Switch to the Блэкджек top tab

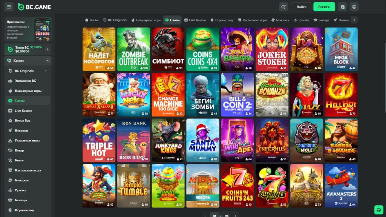(280, 20)
